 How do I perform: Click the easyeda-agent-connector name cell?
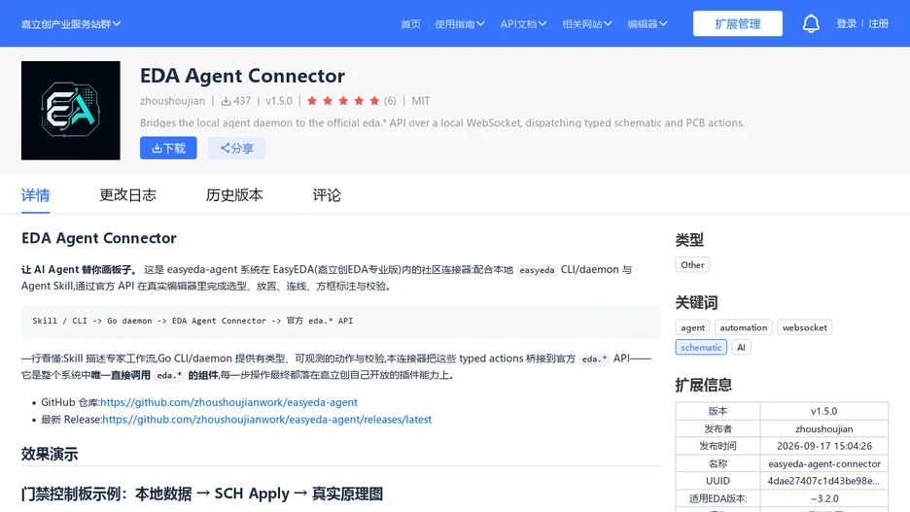[824, 463]
